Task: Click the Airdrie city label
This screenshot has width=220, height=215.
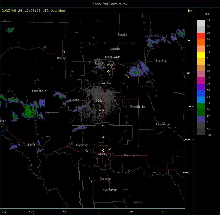Action: pyautogui.click(x=103, y=137)
